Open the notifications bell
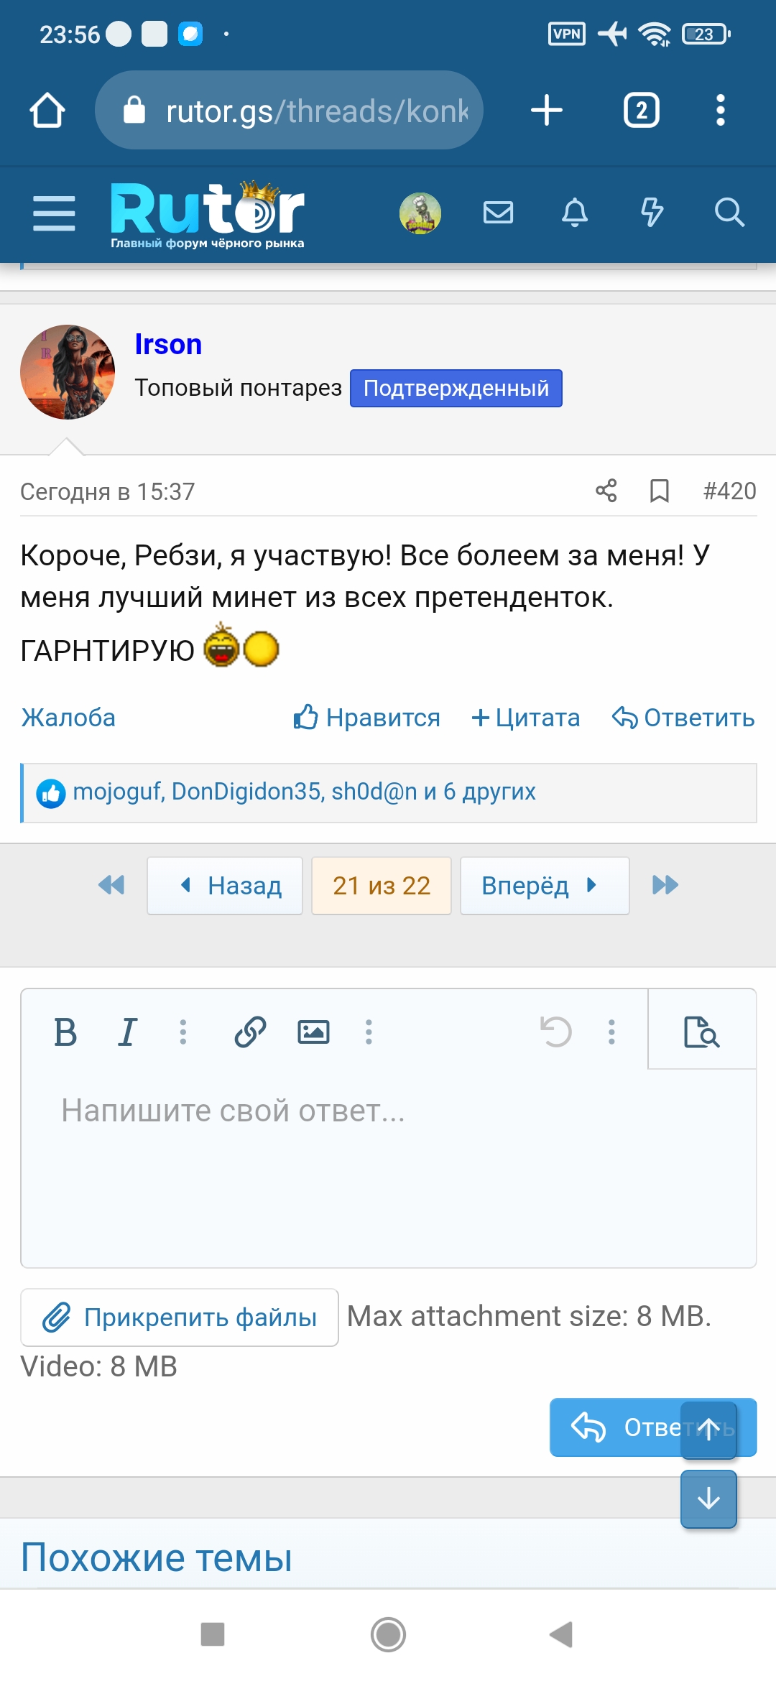The width and height of the screenshot is (776, 1681). pyautogui.click(x=575, y=213)
